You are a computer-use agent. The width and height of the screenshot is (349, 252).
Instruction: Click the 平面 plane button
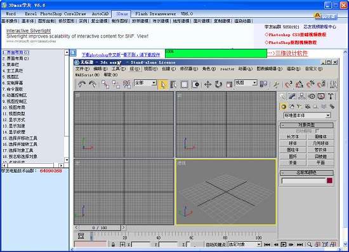320,162
